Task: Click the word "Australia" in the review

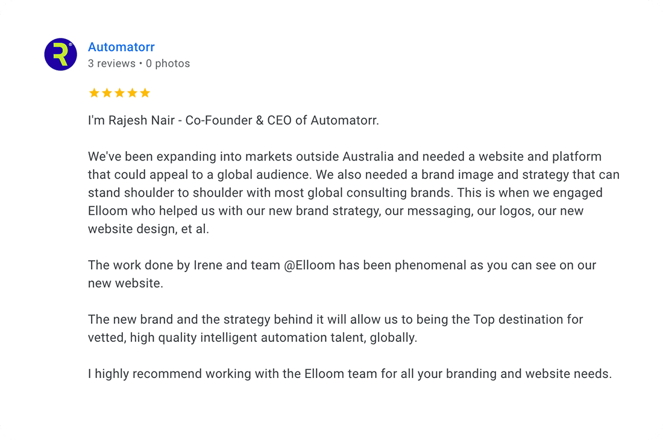Action: (x=368, y=157)
